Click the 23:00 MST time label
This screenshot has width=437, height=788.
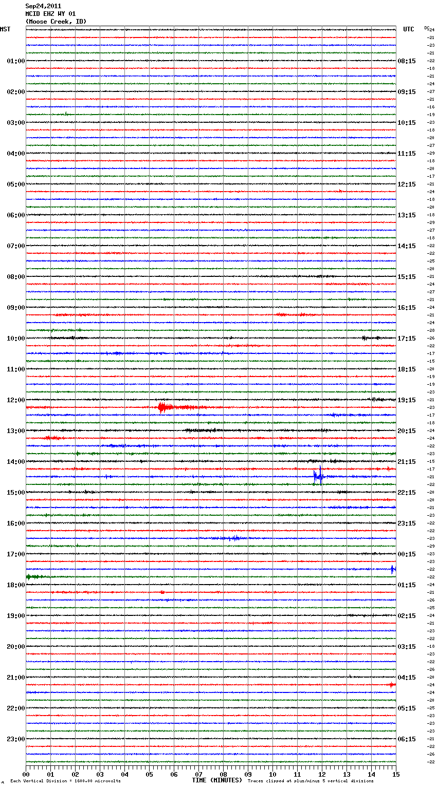pos(15,739)
